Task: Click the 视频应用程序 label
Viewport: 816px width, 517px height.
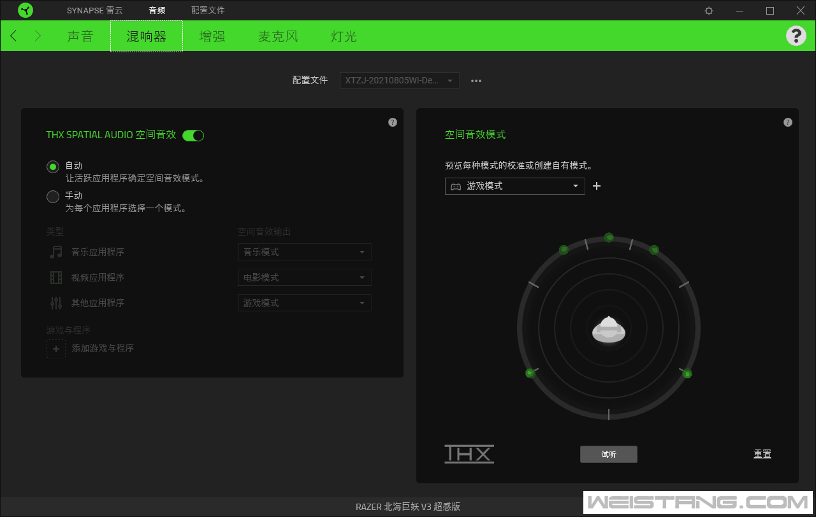Action: click(x=98, y=278)
